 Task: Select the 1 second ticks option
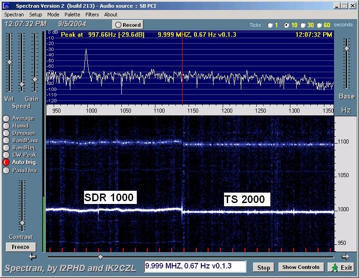271,25
